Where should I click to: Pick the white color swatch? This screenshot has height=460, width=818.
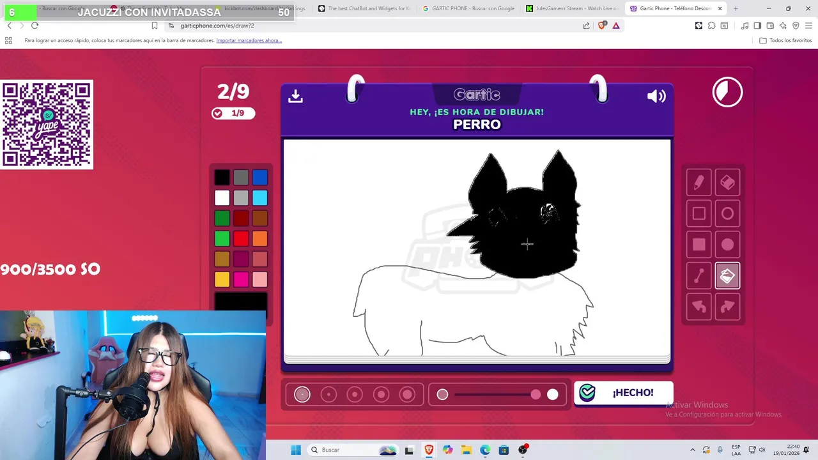(222, 197)
